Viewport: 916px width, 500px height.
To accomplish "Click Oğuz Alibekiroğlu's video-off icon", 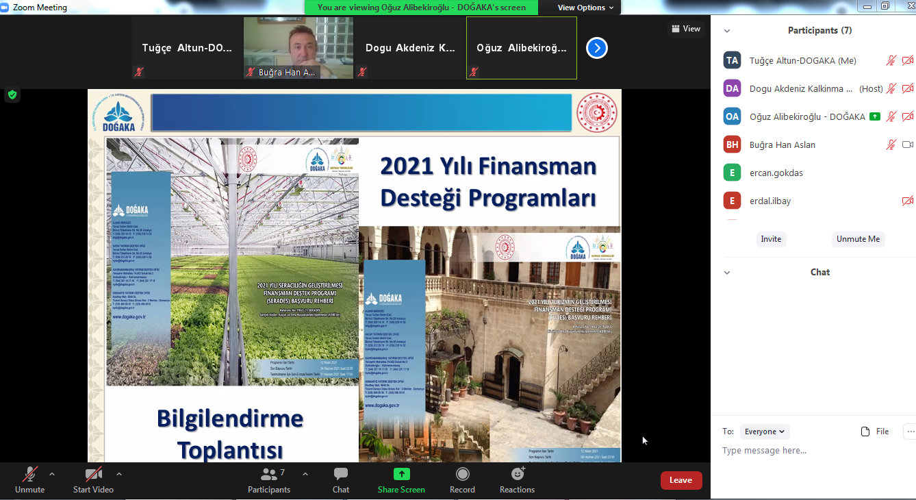I will coord(908,116).
